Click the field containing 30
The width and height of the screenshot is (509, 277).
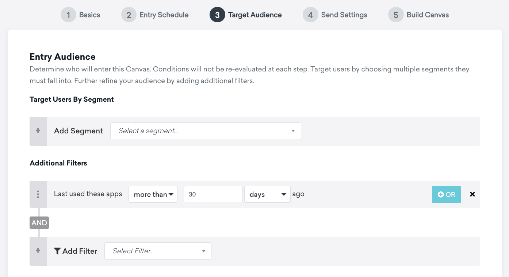click(x=213, y=194)
